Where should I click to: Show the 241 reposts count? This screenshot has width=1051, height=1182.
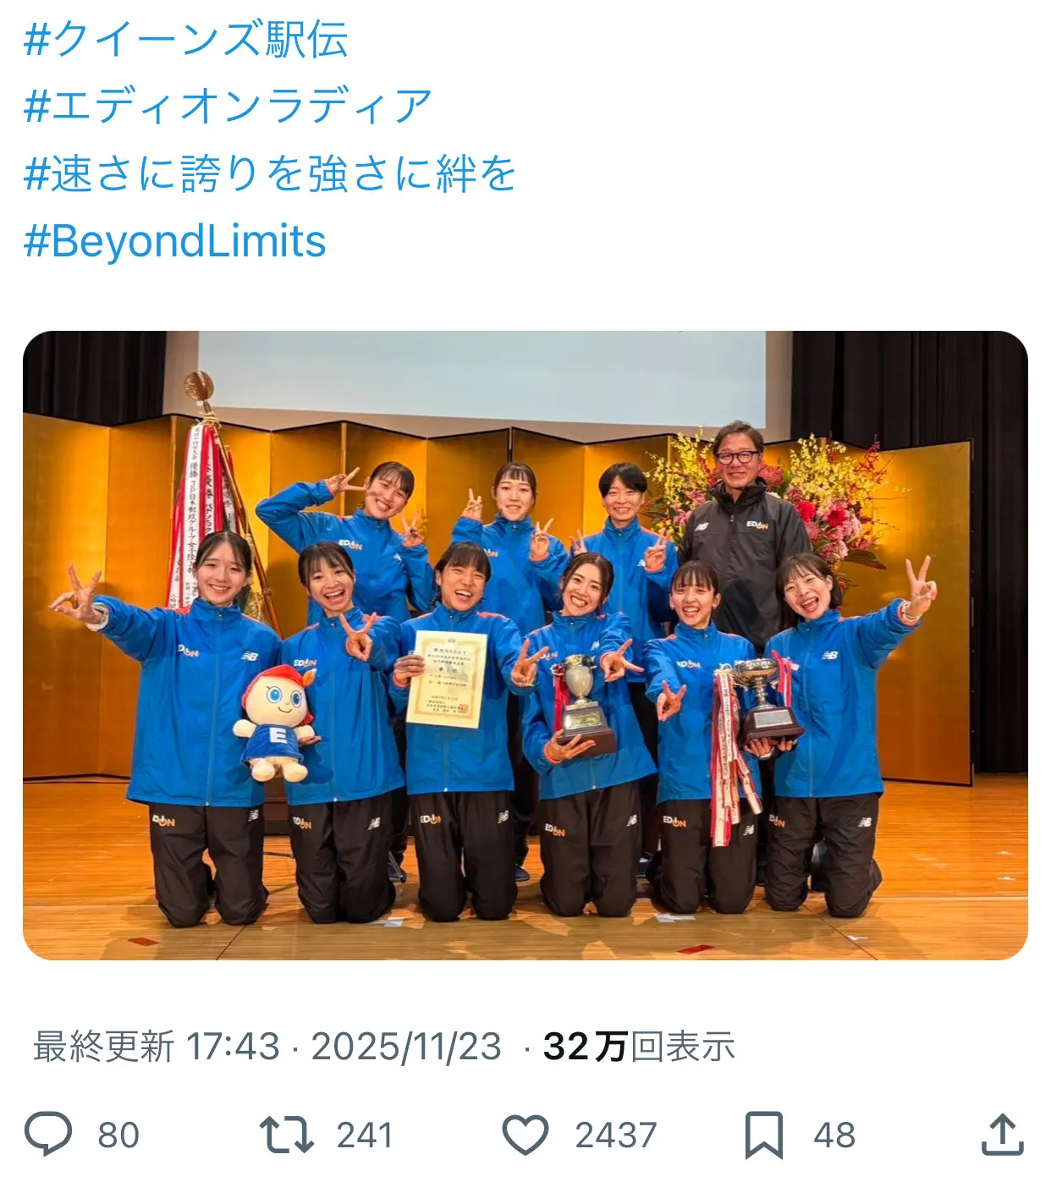365,1135
